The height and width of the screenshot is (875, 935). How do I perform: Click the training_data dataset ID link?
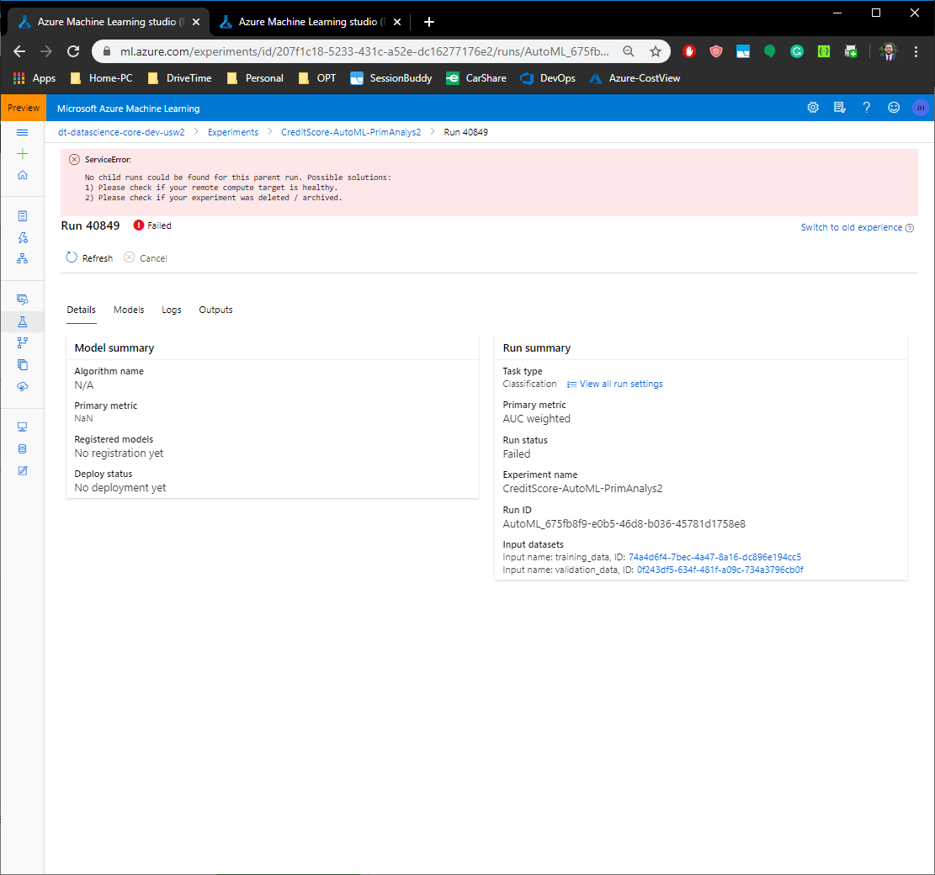[715, 556]
